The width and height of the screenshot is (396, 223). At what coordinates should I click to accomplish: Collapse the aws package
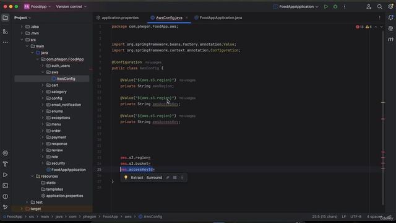pos(43,72)
